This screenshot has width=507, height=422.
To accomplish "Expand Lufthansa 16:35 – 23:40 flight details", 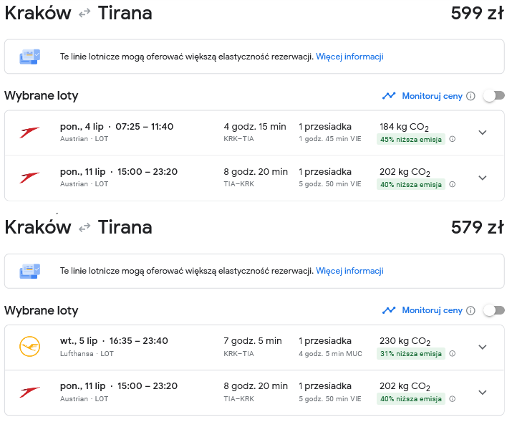I will coord(483,347).
